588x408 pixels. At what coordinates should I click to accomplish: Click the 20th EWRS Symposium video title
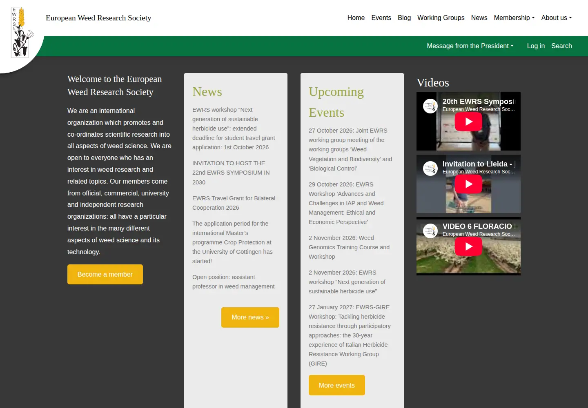coord(479,102)
